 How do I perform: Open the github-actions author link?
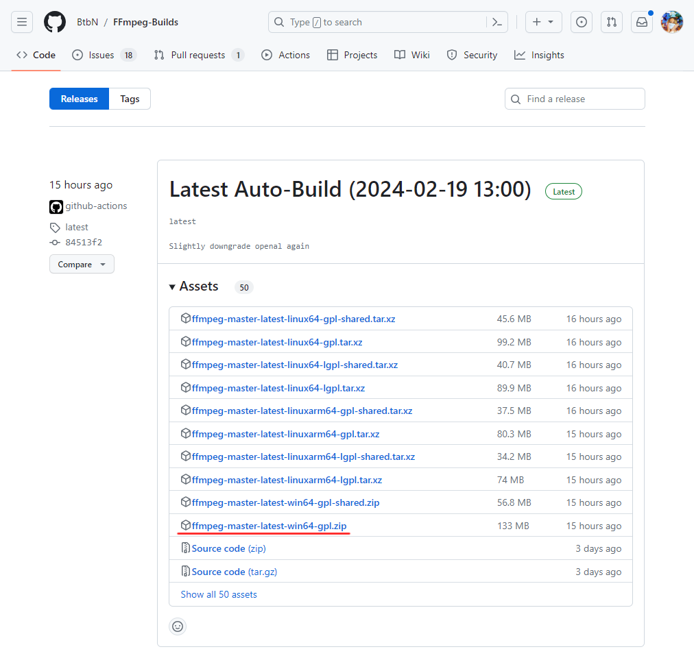pos(96,206)
